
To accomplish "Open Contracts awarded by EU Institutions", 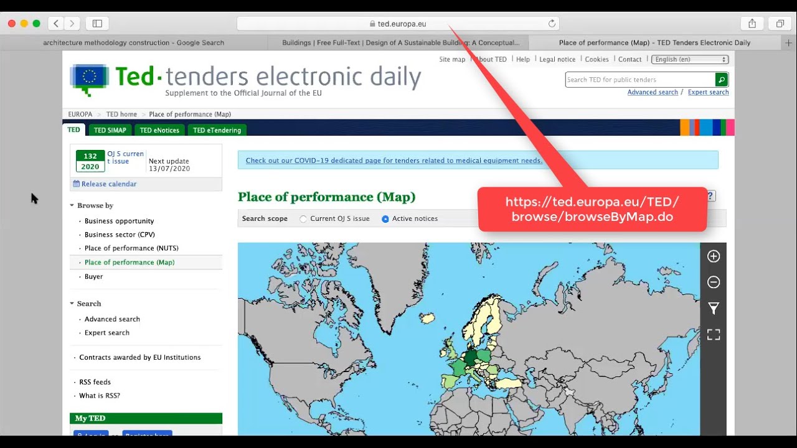I will [140, 358].
